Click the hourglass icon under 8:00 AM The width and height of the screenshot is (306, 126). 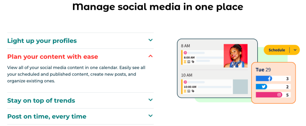[185, 62]
